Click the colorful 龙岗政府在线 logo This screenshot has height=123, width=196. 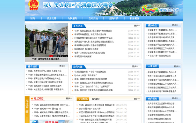coord(149,9)
